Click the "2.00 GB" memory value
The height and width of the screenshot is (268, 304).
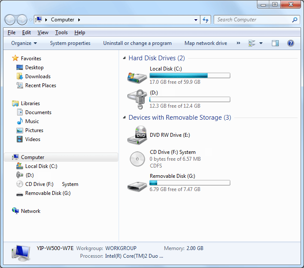[x=195, y=248]
